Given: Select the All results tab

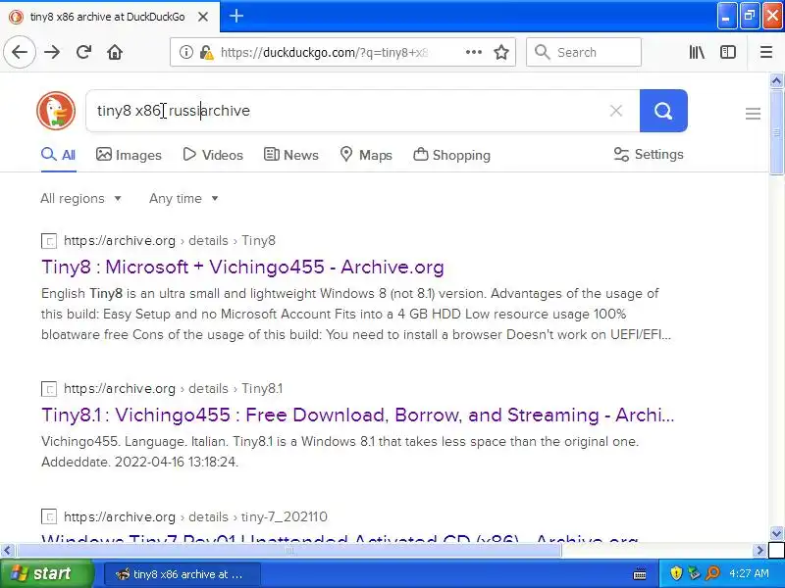Looking at the screenshot, I should pos(58,155).
